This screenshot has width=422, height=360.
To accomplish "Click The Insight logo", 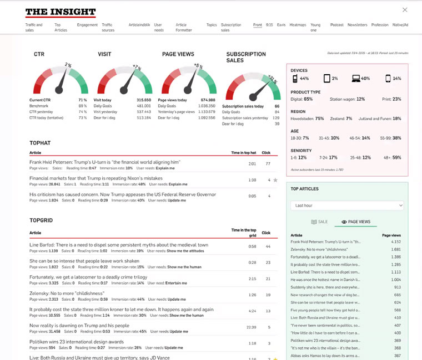I will pyautogui.click(x=61, y=12).
